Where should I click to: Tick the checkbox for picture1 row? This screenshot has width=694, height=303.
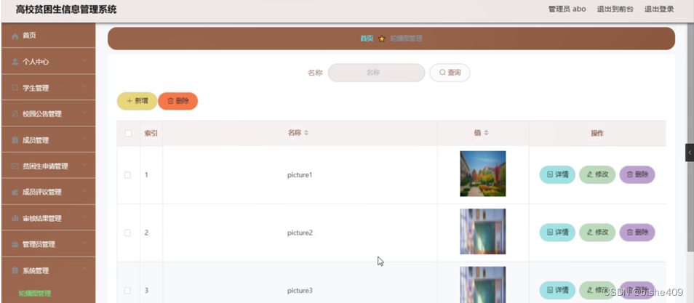click(x=127, y=174)
